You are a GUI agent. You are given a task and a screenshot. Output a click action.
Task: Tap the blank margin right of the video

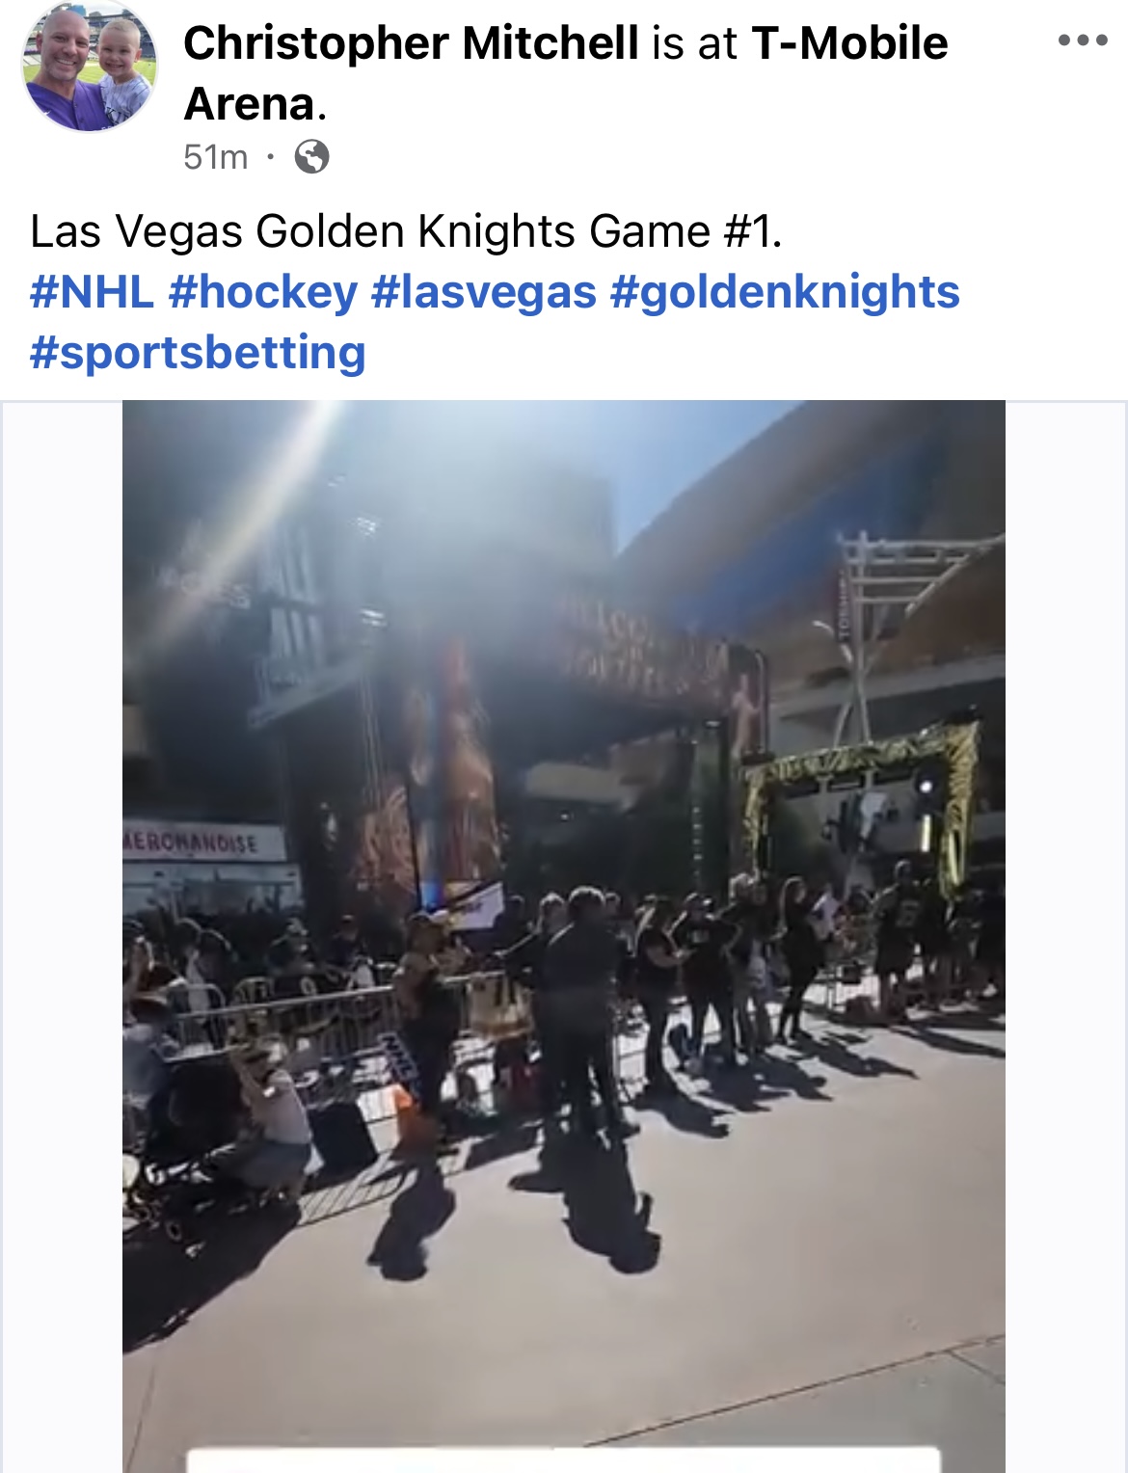click(1065, 936)
